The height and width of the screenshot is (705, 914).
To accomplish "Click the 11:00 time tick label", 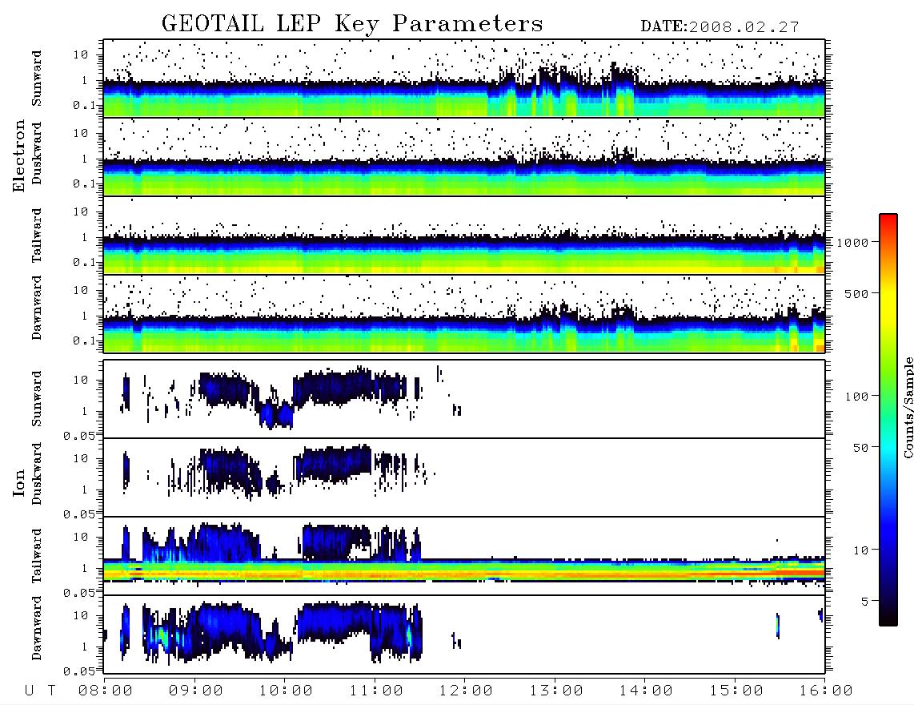I will coord(376,691).
